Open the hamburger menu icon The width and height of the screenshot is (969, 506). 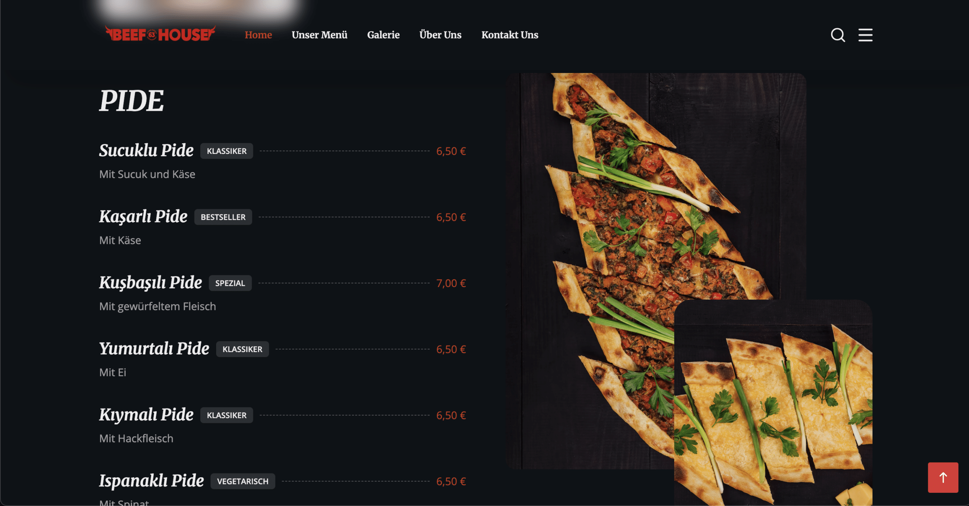pos(865,35)
